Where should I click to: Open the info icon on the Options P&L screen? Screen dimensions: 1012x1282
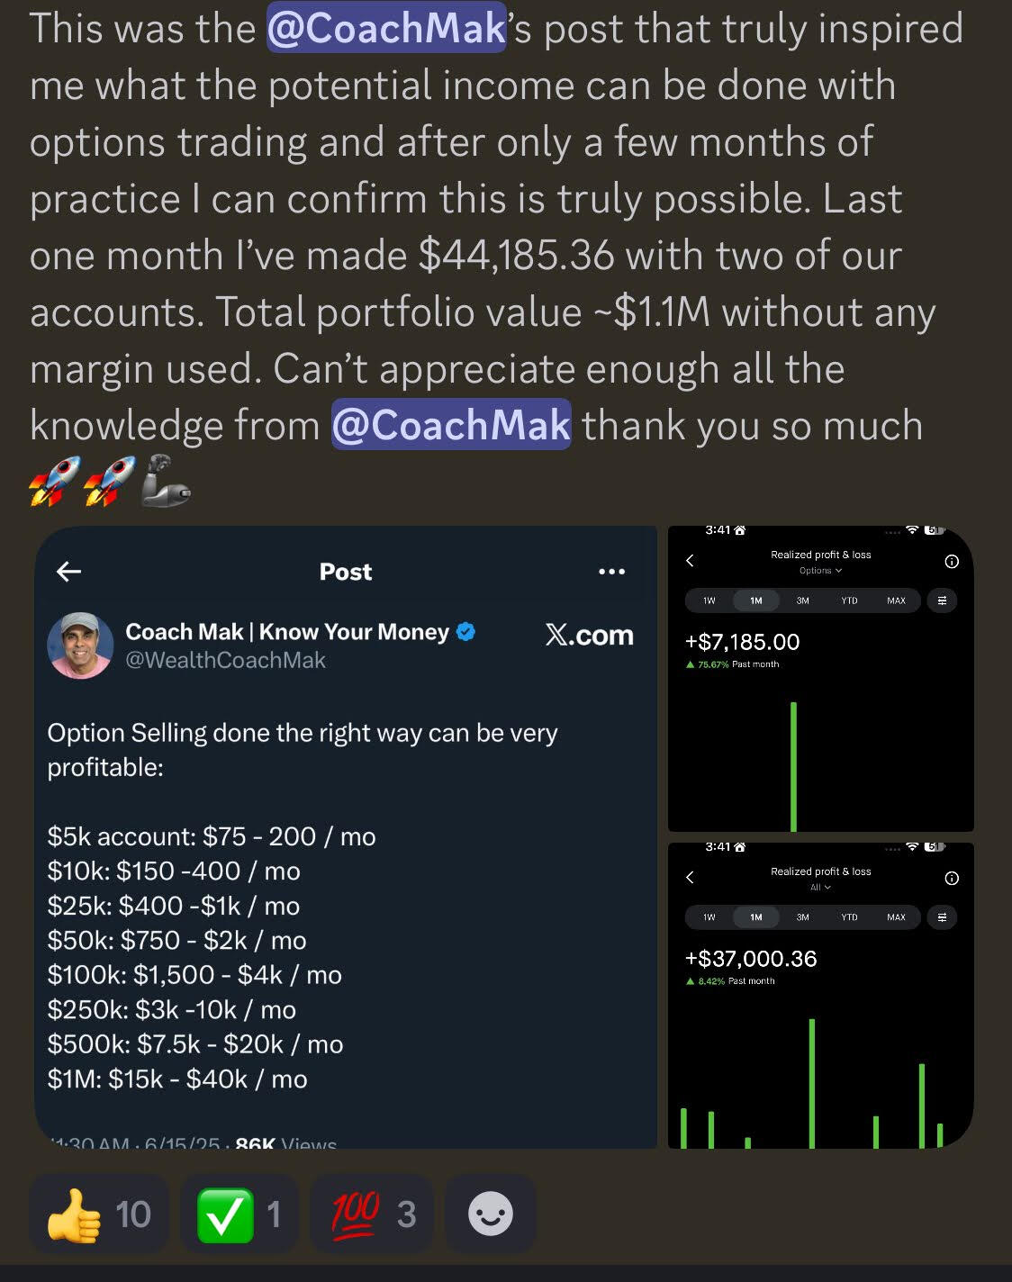coord(952,562)
